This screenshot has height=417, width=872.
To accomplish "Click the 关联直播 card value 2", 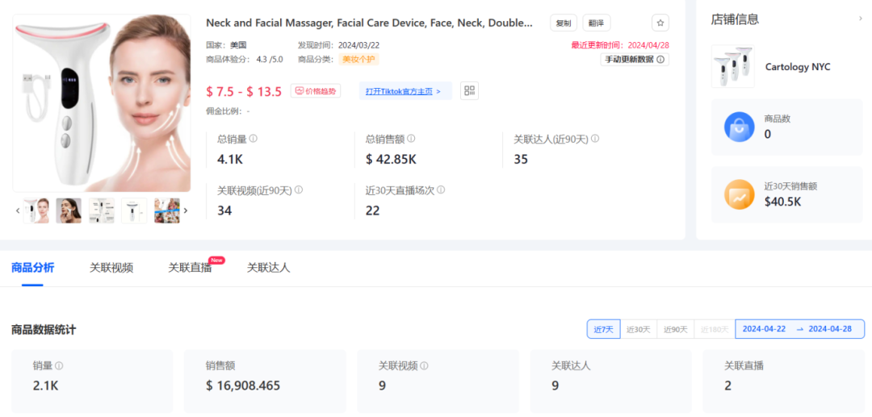I will (728, 386).
